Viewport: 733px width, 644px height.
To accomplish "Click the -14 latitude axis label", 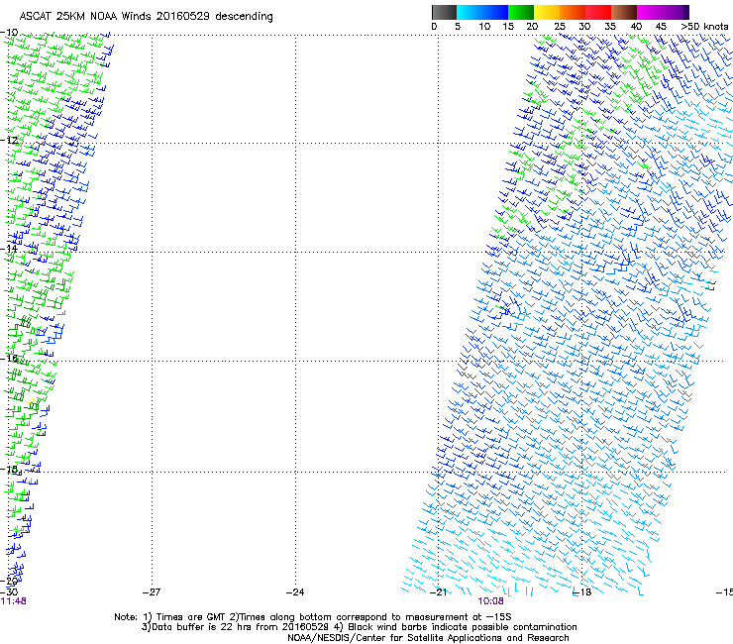I will click(x=9, y=249).
